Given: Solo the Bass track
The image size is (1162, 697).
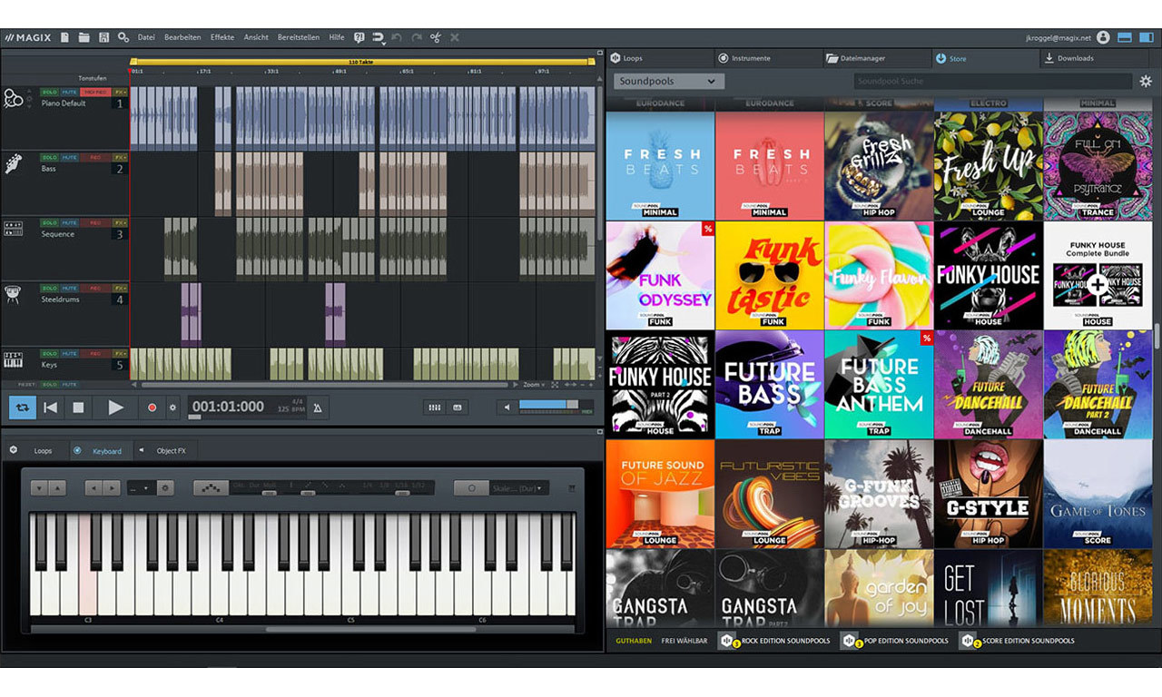Looking at the screenshot, I should point(48,157).
